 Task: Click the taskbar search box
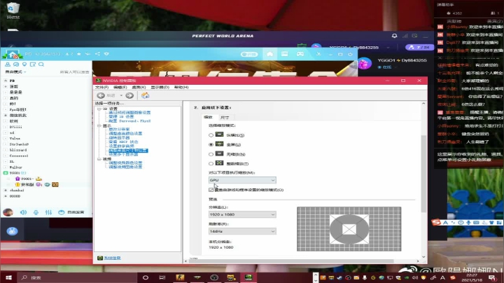(x=77, y=277)
